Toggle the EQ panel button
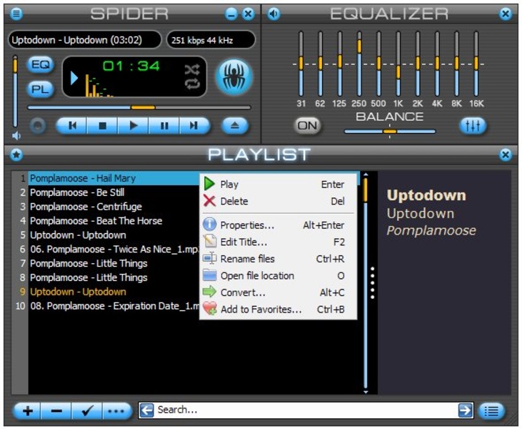 (41, 65)
